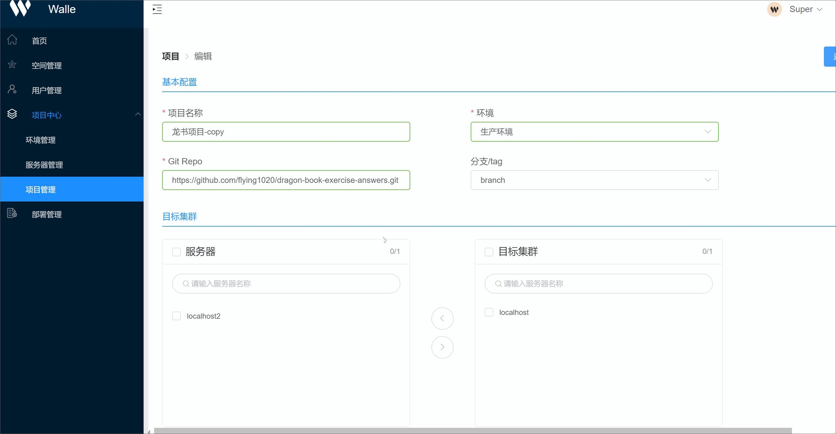Click the scrollbar left arrow at bottom
The height and width of the screenshot is (434, 836).
149,432
